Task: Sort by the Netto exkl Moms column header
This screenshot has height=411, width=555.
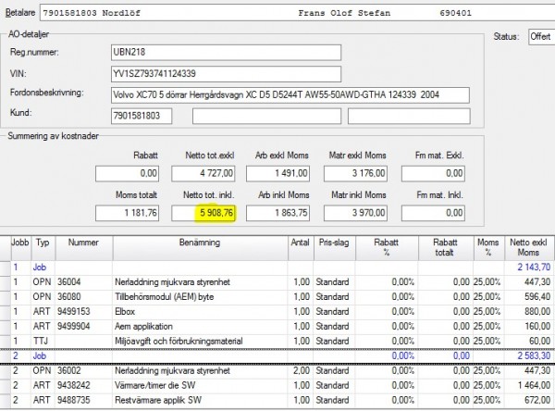Action: (529, 248)
